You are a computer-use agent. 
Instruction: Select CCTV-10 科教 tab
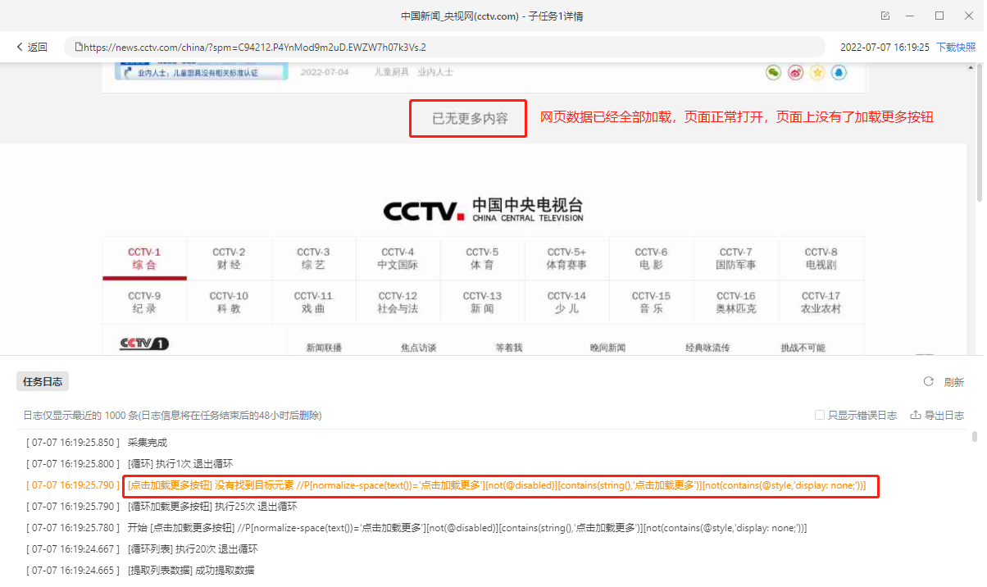coord(229,302)
